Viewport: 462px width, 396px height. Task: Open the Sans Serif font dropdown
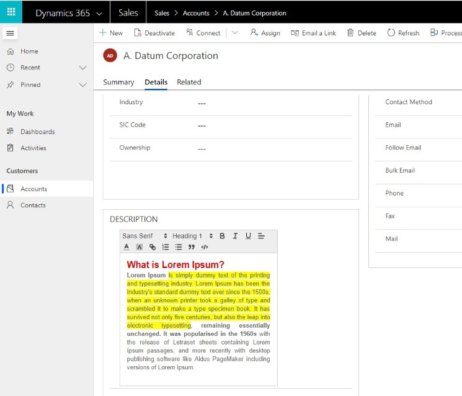pyautogui.click(x=144, y=236)
